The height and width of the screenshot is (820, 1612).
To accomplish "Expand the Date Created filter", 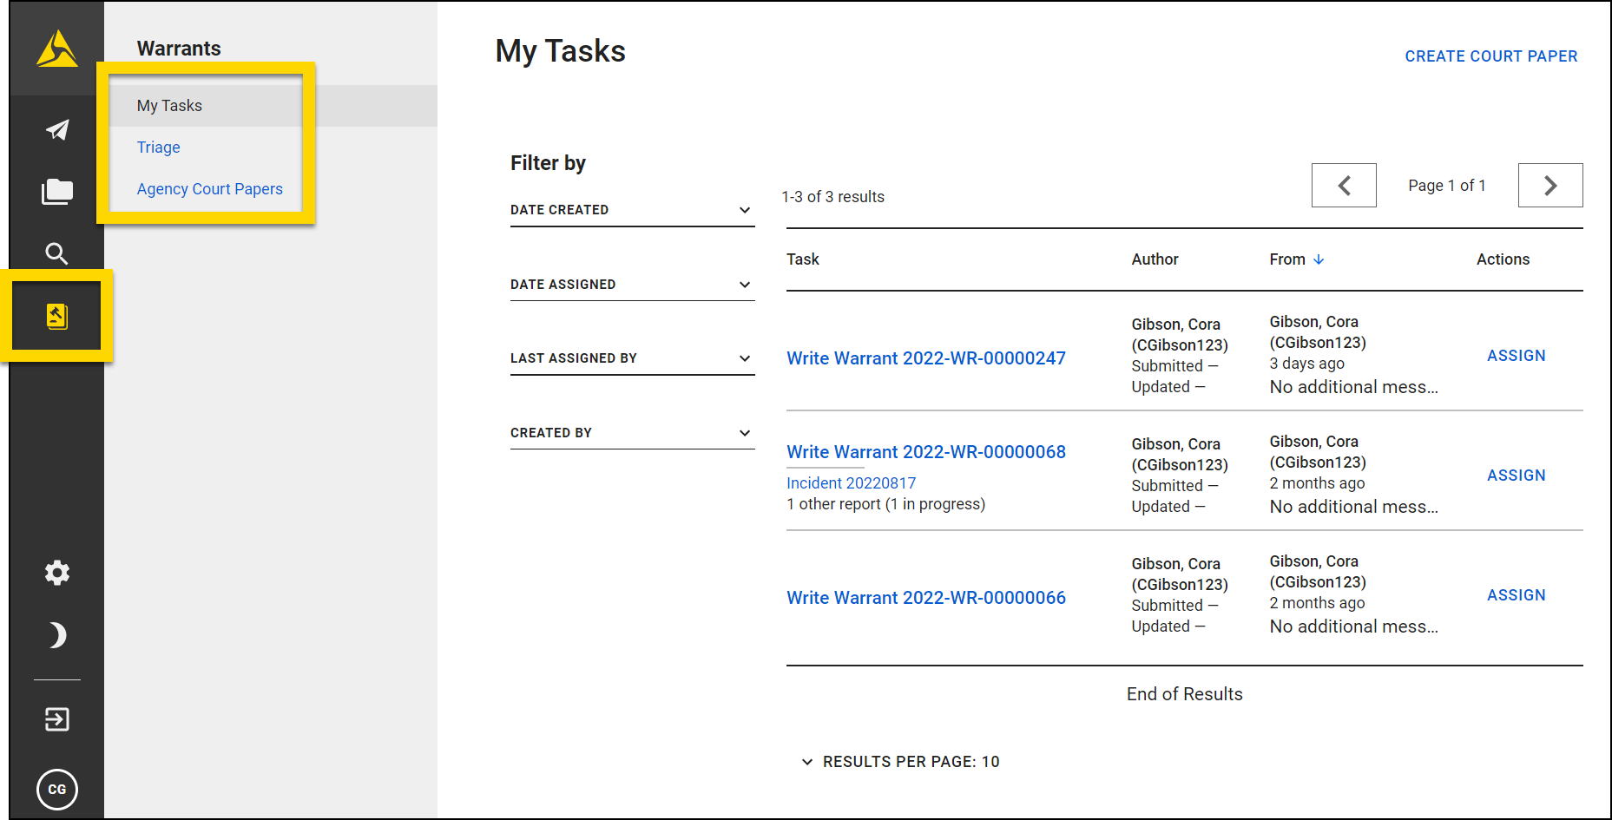I will point(631,210).
